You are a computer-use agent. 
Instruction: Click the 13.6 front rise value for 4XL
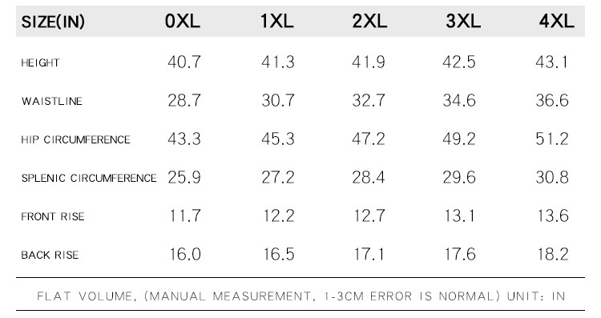point(552,215)
